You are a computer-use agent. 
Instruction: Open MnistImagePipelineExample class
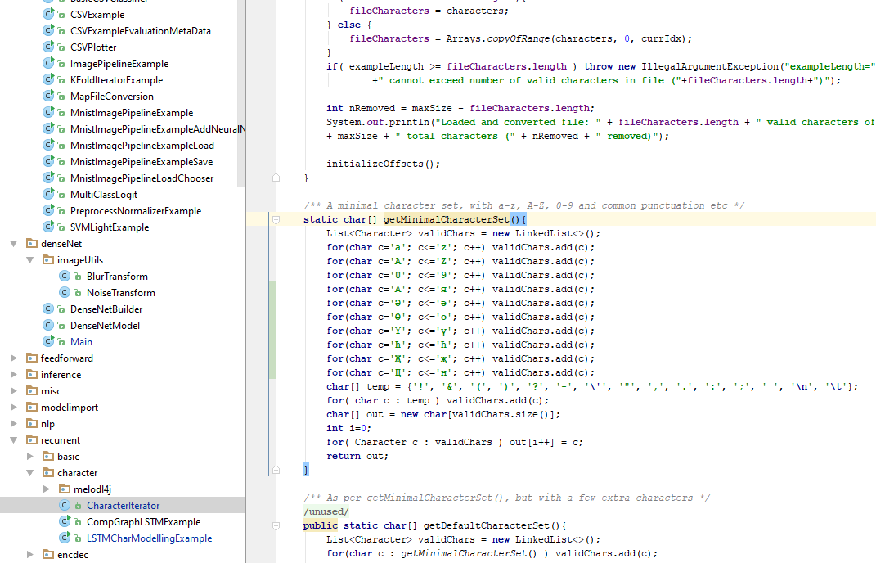pos(132,112)
